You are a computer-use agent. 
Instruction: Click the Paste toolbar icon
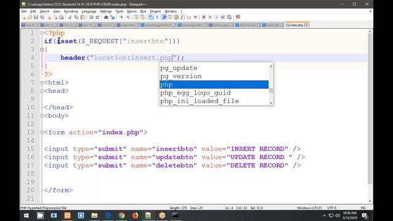tap(82, 17)
